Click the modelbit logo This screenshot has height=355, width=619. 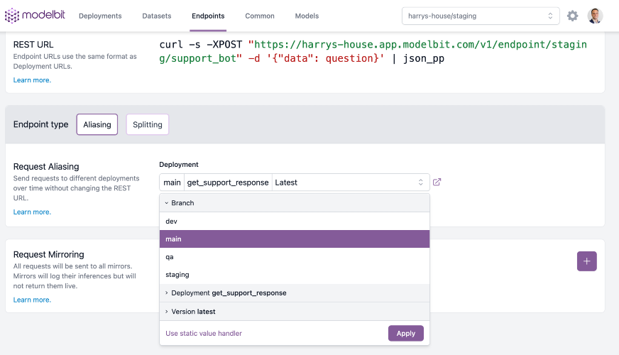pos(35,16)
